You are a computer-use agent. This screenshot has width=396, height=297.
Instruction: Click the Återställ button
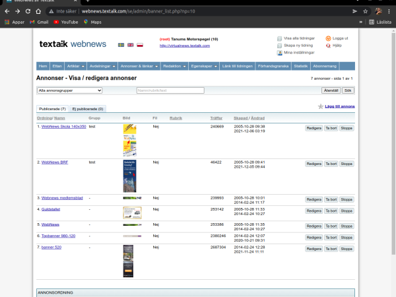click(x=331, y=90)
